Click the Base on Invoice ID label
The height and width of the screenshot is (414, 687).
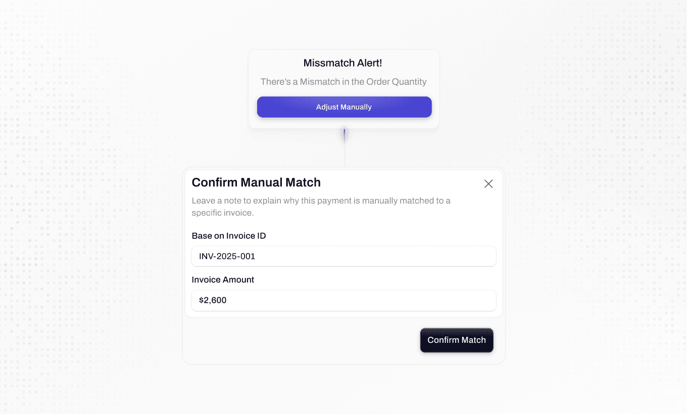click(229, 236)
